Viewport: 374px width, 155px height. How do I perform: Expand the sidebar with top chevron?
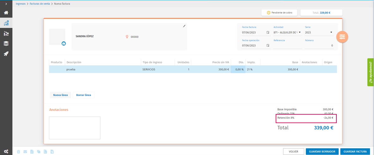[x=6, y=4]
